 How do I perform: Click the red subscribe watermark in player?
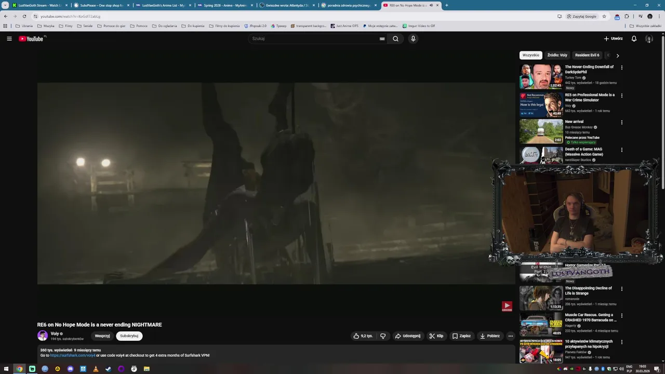pyautogui.click(x=507, y=306)
